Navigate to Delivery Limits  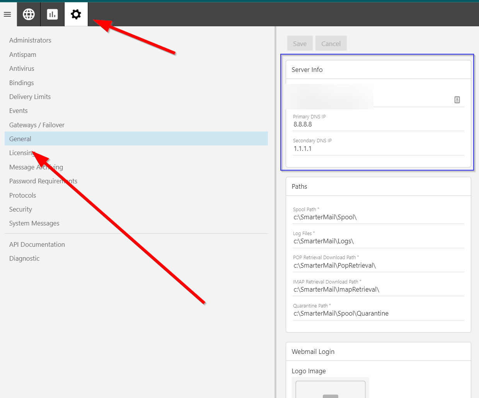(x=30, y=97)
